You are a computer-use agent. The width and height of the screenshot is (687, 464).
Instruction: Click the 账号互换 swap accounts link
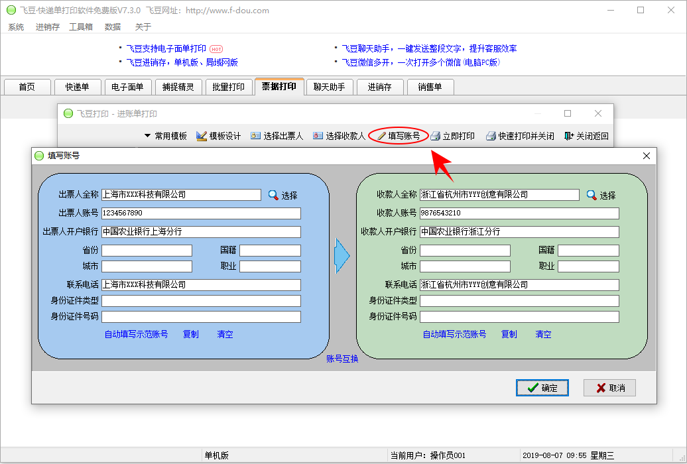[x=342, y=359]
